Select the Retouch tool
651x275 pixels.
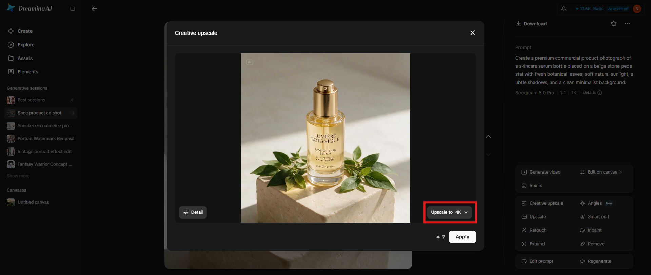coord(534,230)
